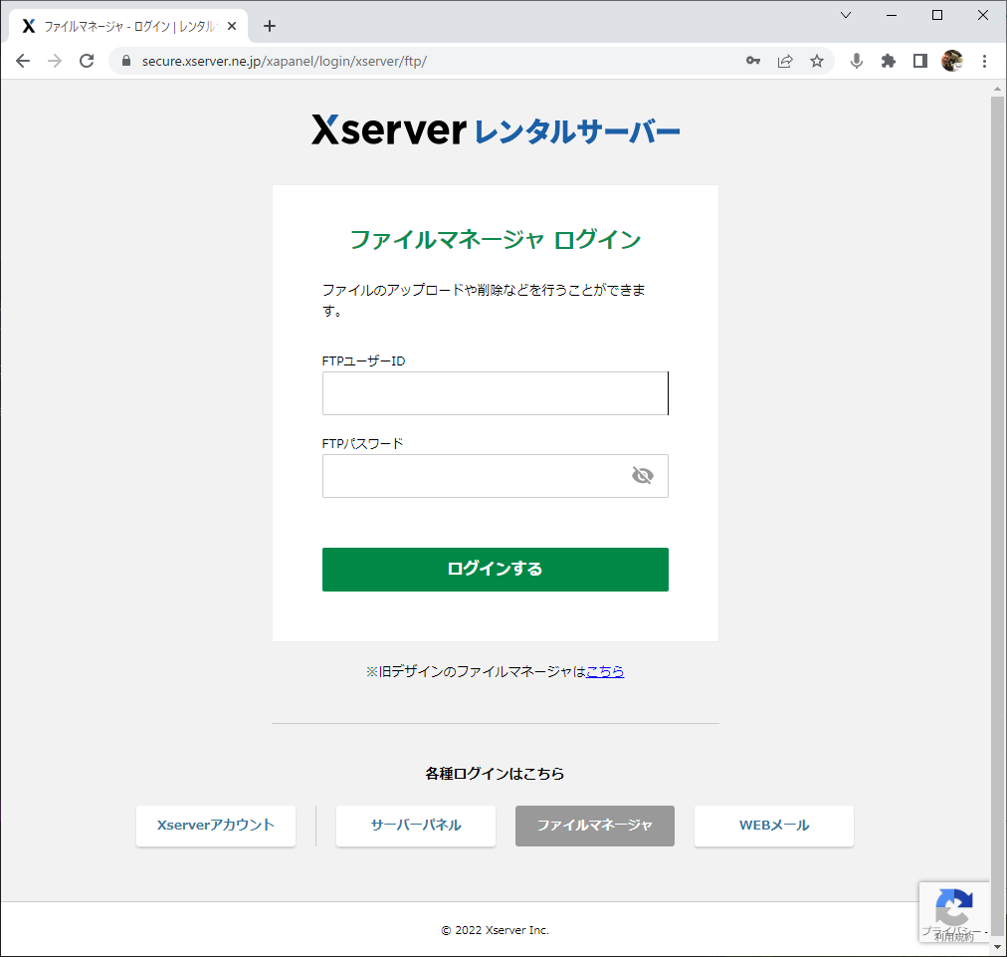
Task: Click the reCAPTCHA badge icon
Action: point(953,912)
